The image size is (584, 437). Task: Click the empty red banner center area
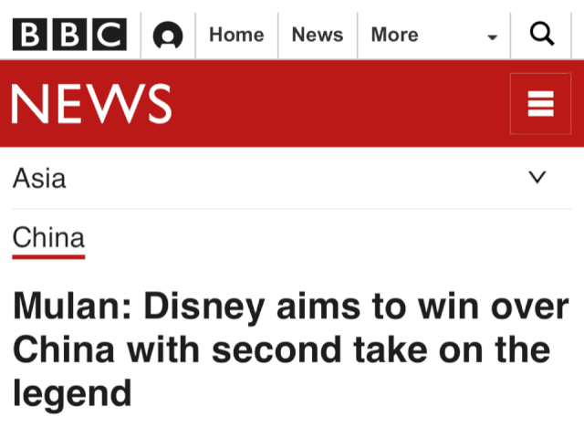pyautogui.click(x=338, y=103)
